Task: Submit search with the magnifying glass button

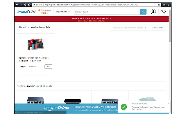Action: point(143,12)
